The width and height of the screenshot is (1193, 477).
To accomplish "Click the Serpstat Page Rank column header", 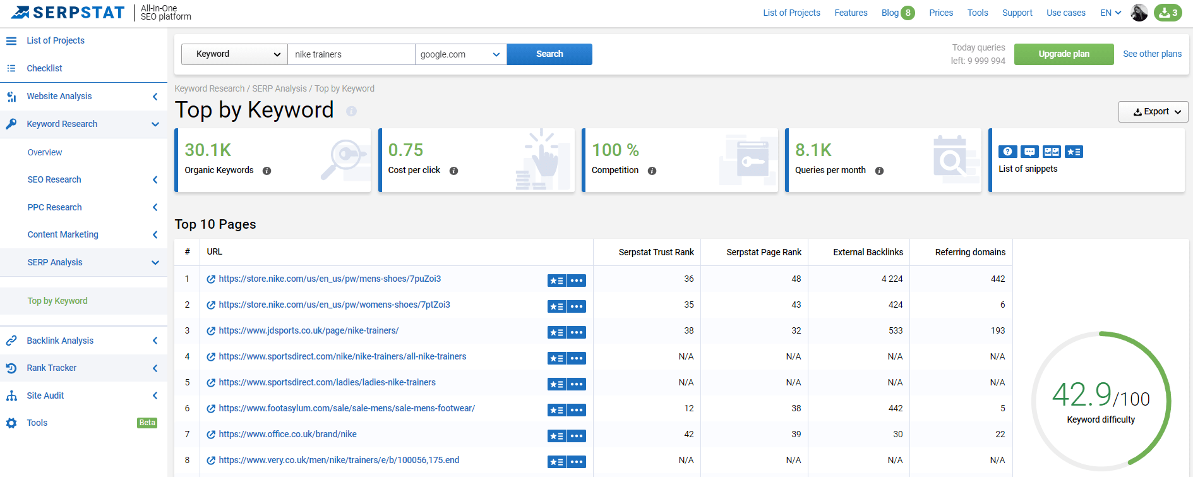I will [x=764, y=252].
